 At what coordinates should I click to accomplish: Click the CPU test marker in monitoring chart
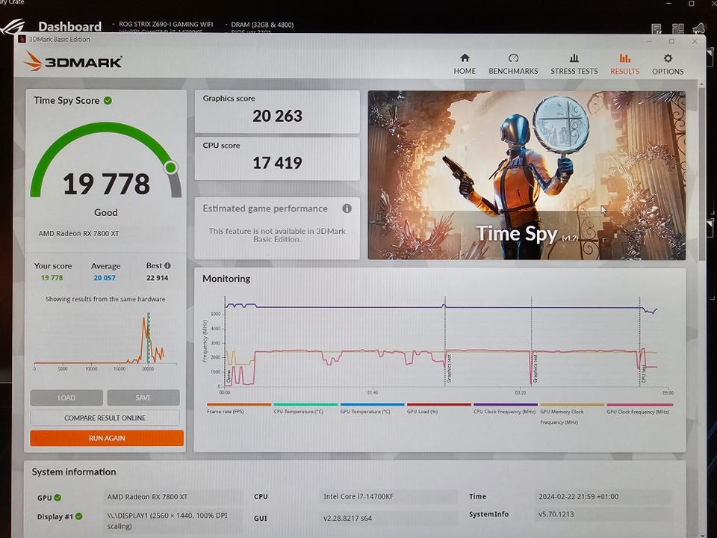coord(644,374)
